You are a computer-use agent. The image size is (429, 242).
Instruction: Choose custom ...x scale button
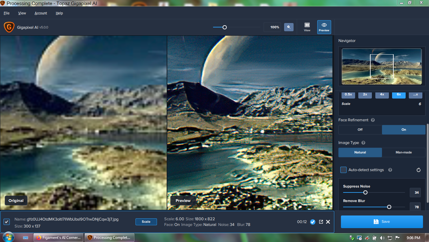click(415, 95)
